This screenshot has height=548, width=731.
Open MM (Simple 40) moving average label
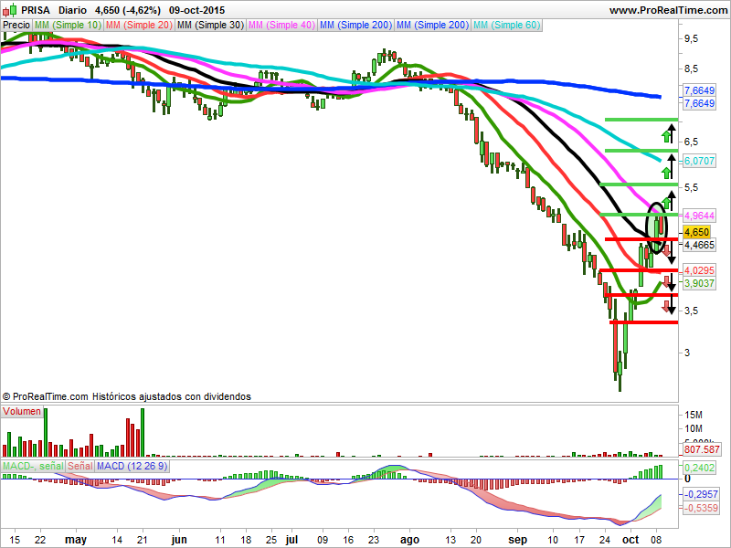[x=282, y=26]
